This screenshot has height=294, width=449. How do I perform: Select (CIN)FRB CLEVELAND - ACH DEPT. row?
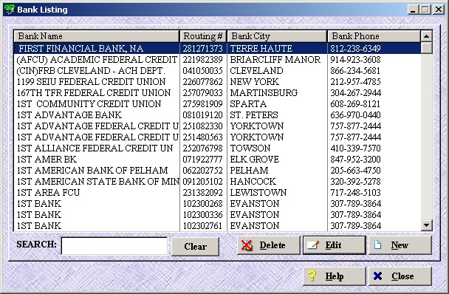click(x=217, y=70)
